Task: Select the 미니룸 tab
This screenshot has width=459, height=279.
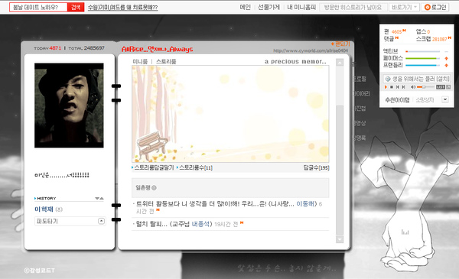Action: (140, 61)
